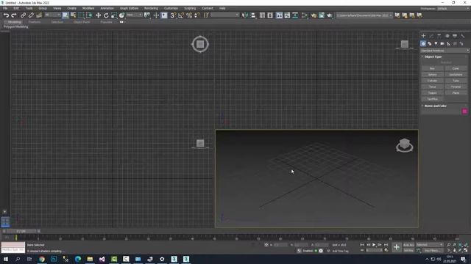This screenshot has width=471, height=264.
Task: Open the Workspaces dropdown
Action: point(453,9)
